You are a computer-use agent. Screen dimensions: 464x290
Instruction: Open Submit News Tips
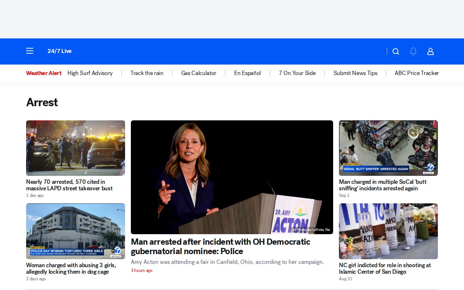pos(355,73)
